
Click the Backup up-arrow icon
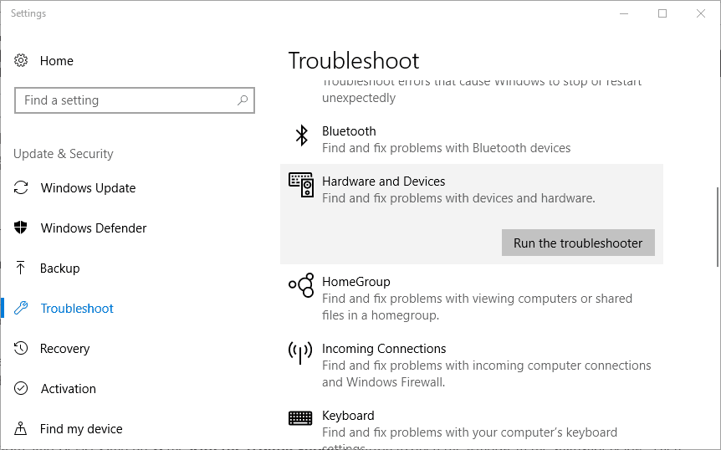click(21, 268)
